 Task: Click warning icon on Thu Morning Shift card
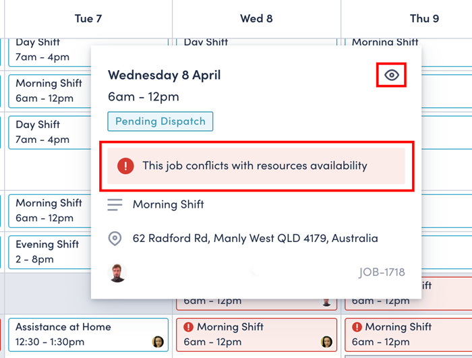pos(357,327)
